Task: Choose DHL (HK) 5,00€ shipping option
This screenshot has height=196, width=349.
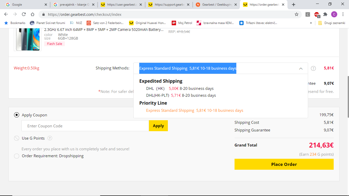Action: click(x=180, y=89)
